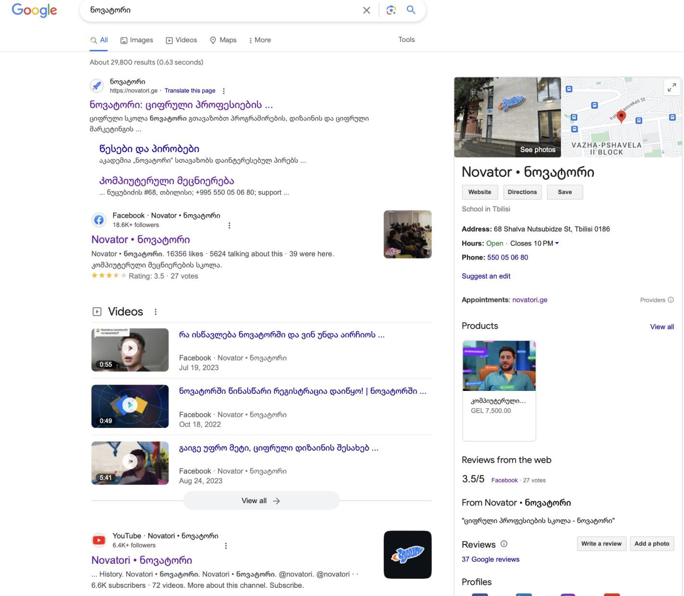Click View all videos button
Viewport: 684px width, 596px height.
[261, 501]
